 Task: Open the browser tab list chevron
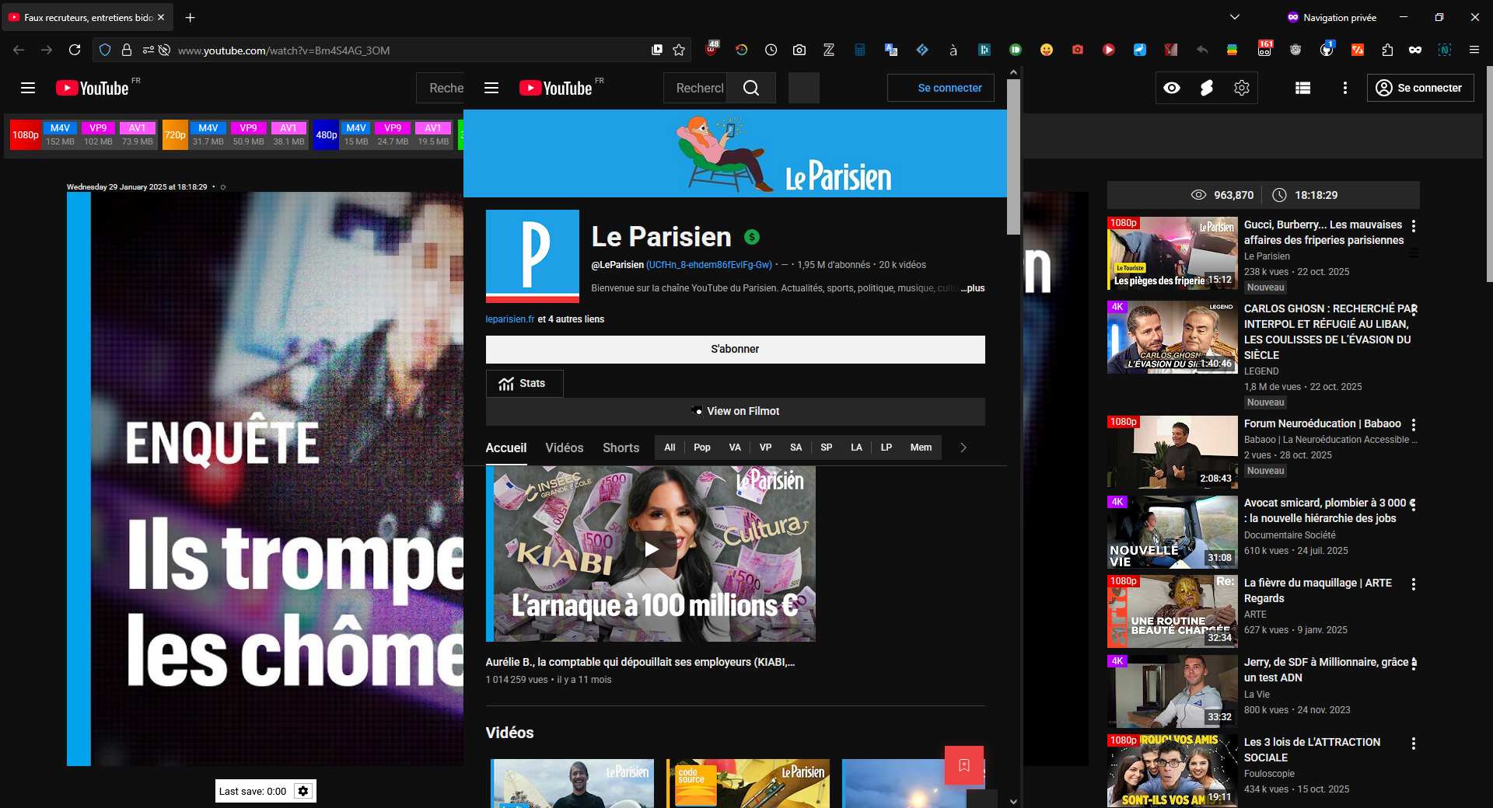(x=1235, y=16)
